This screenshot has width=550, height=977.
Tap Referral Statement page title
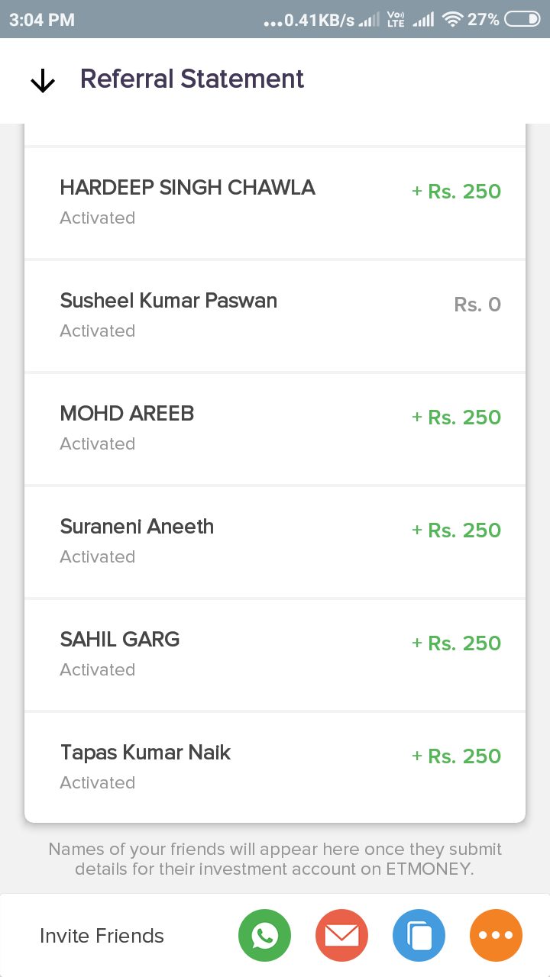tap(192, 79)
